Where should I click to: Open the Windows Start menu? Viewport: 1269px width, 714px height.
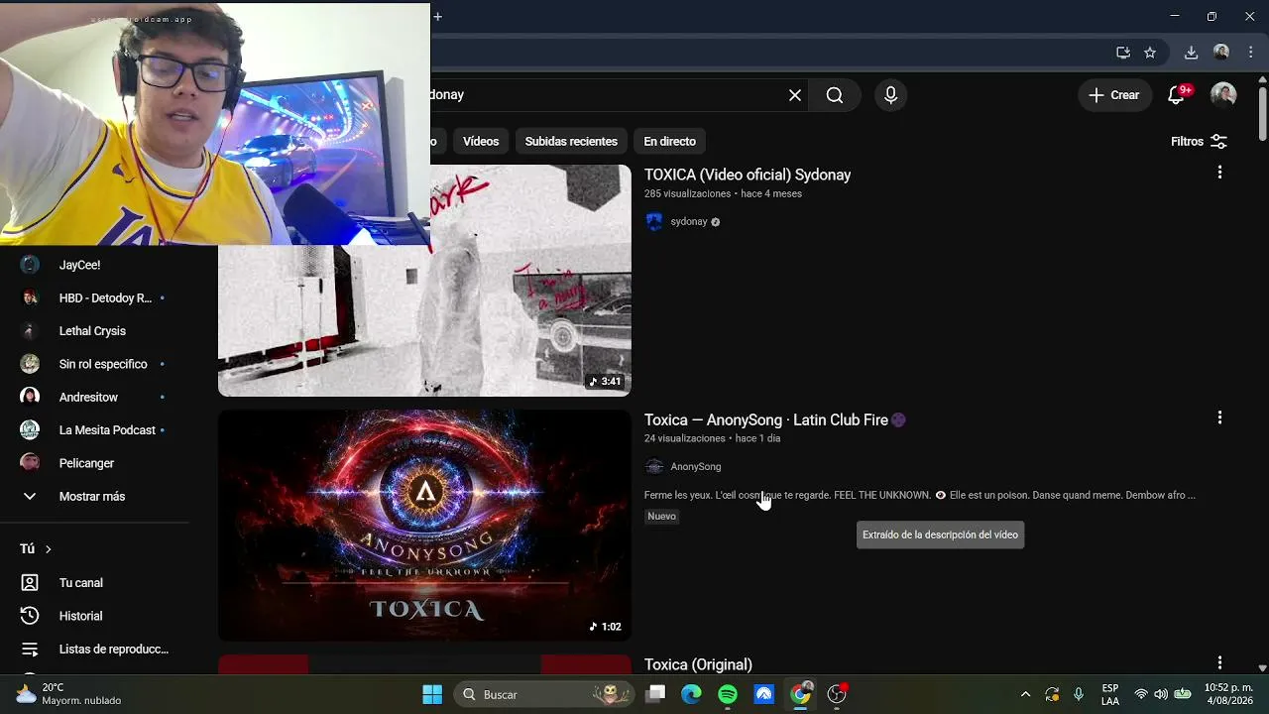pyautogui.click(x=432, y=694)
